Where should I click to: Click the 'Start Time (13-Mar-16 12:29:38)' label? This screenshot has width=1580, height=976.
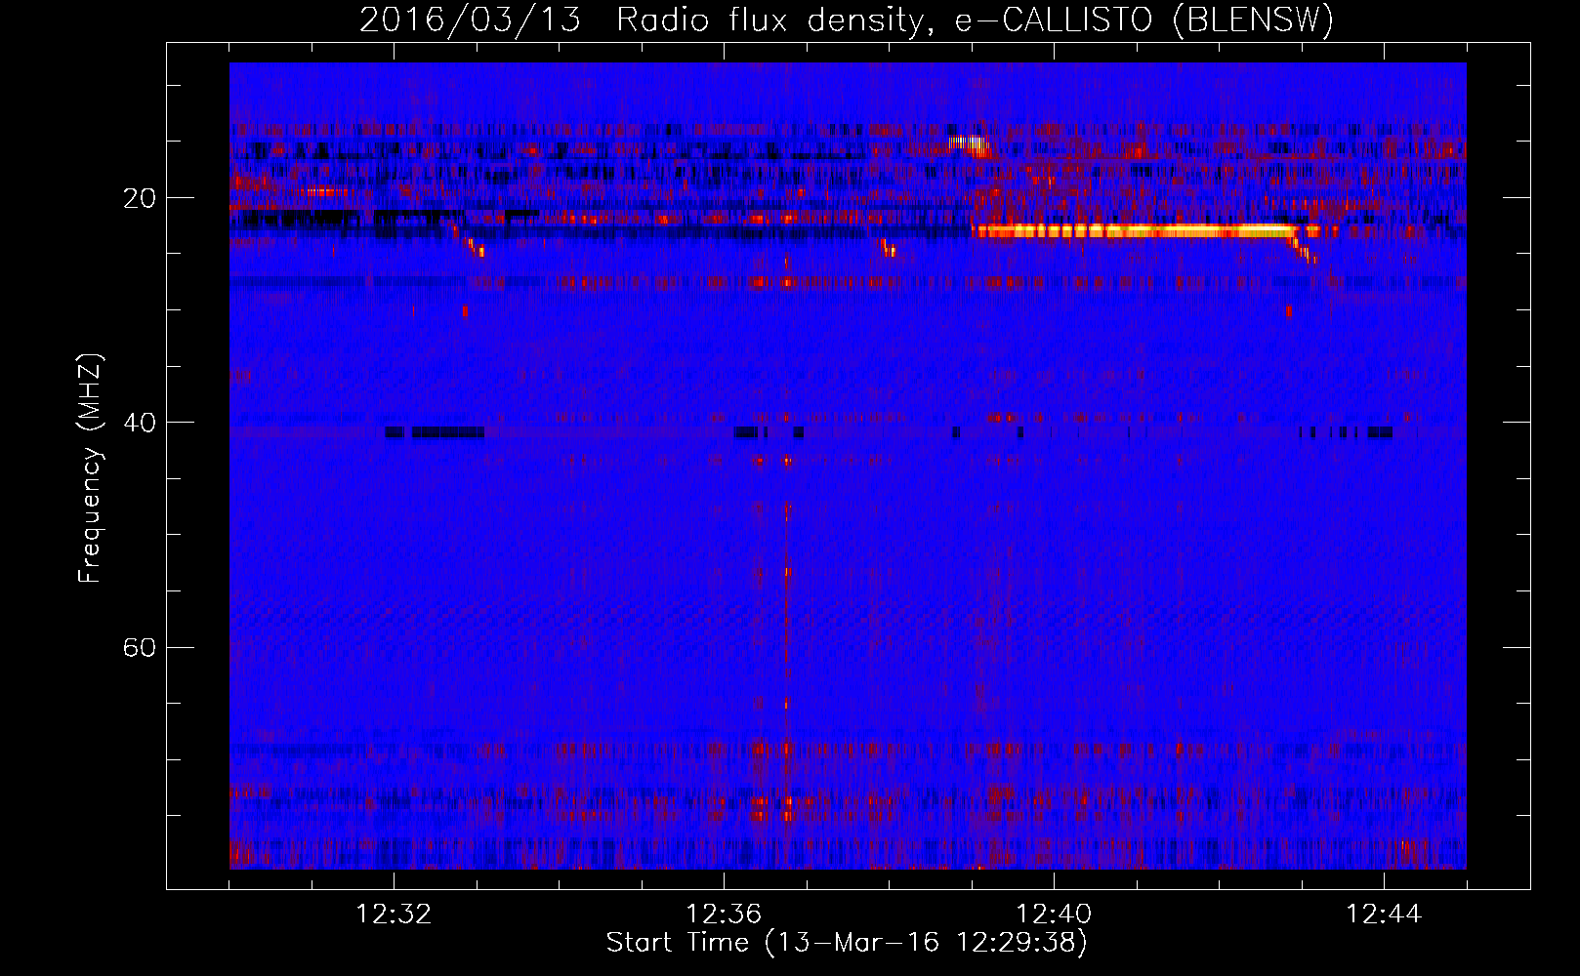[x=847, y=943]
